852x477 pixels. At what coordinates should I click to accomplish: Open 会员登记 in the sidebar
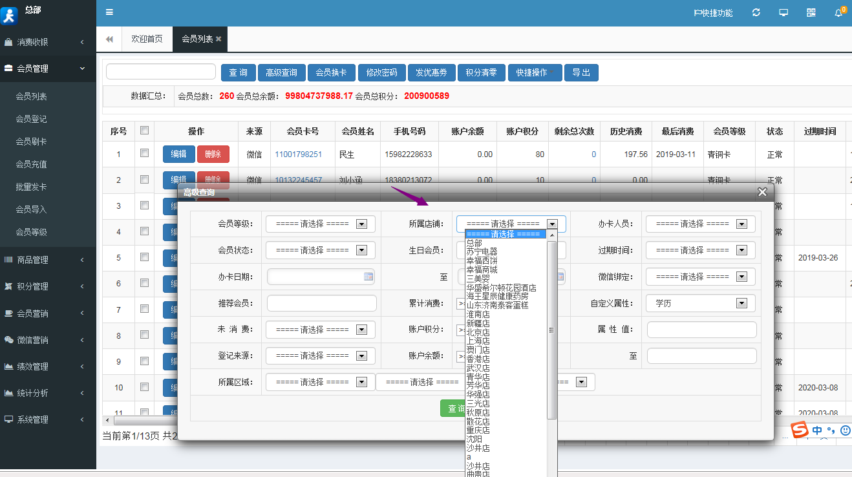coord(32,119)
